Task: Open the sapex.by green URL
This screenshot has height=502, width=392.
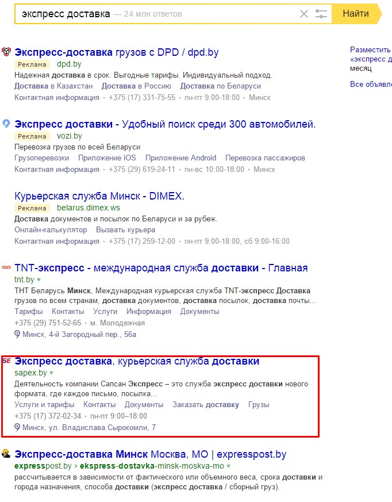Action: (30, 373)
